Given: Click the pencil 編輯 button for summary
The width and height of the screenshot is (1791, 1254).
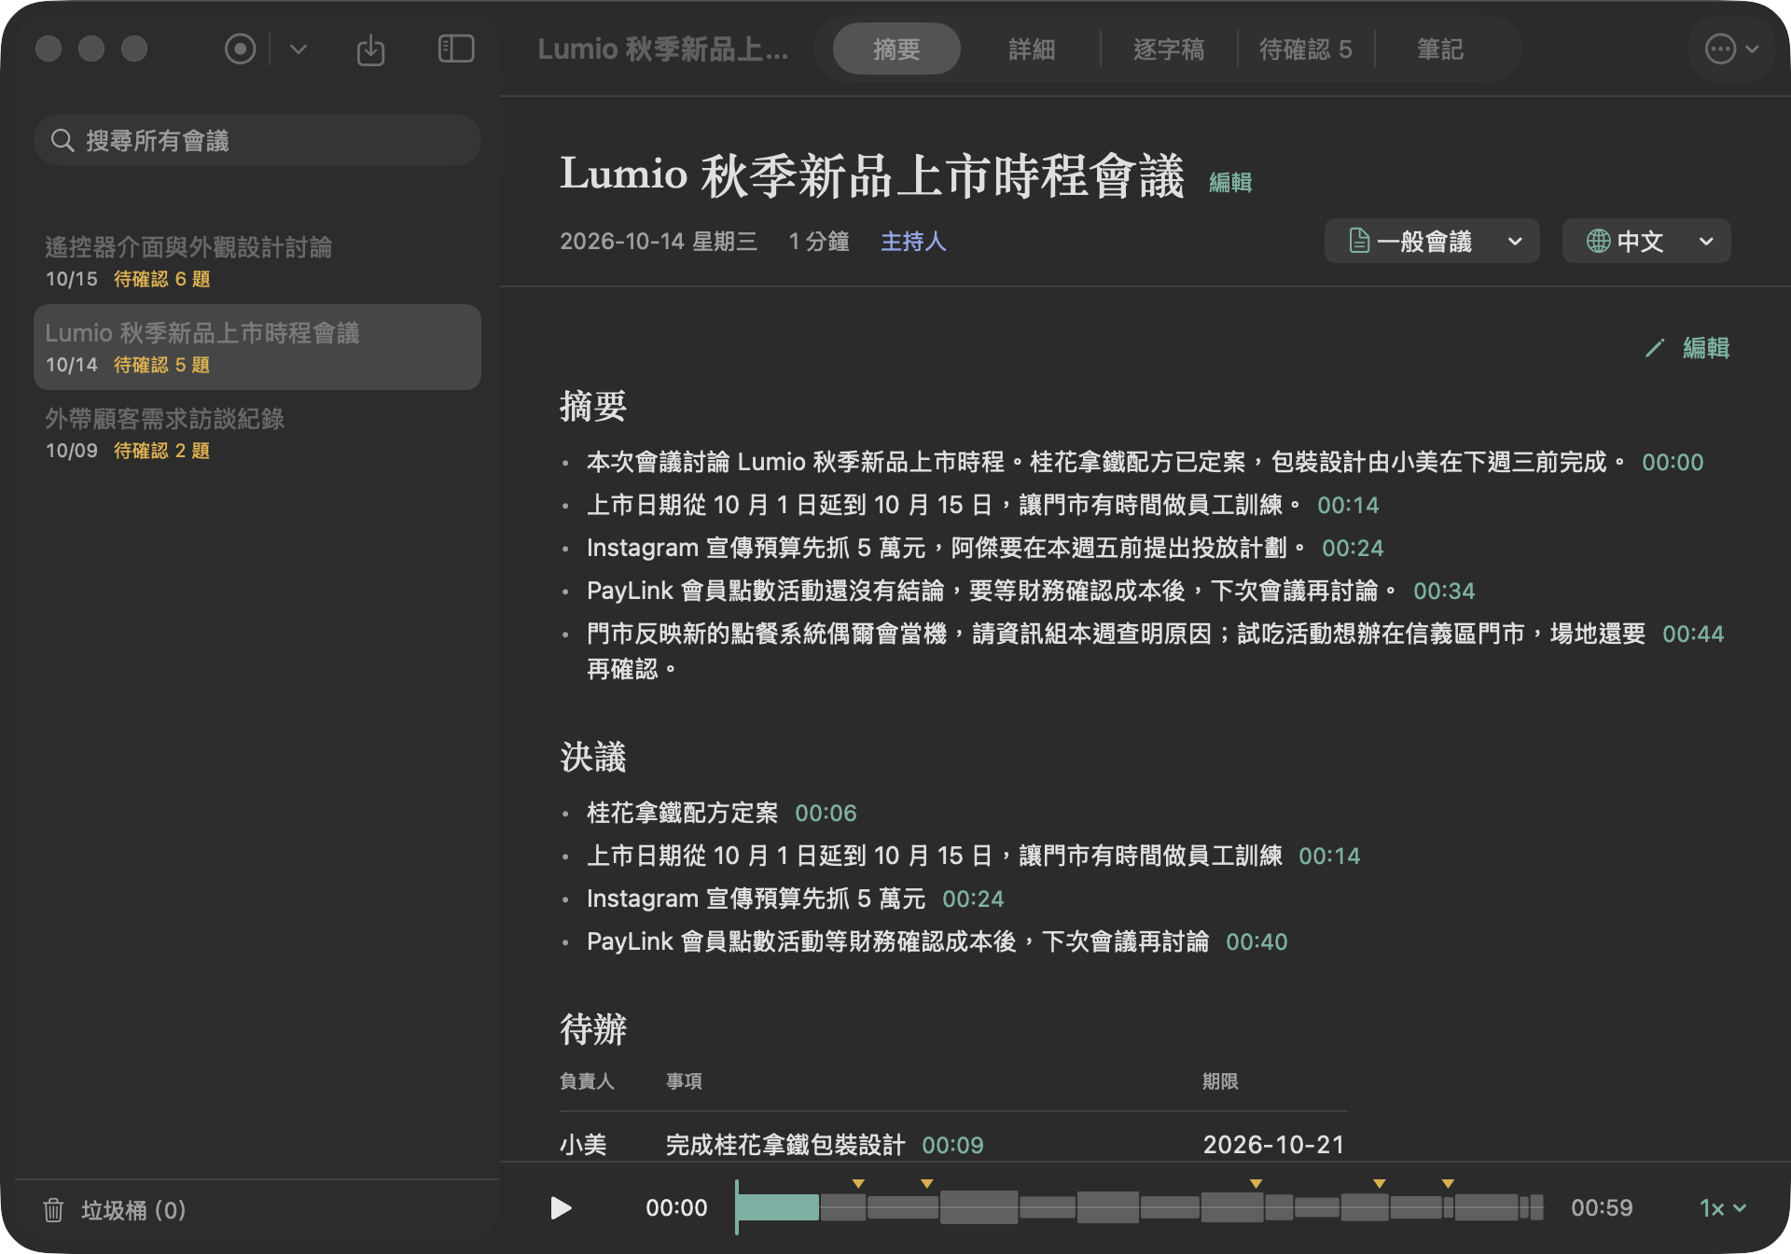Looking at the screenshot, I should click(x=1687, y=348).
